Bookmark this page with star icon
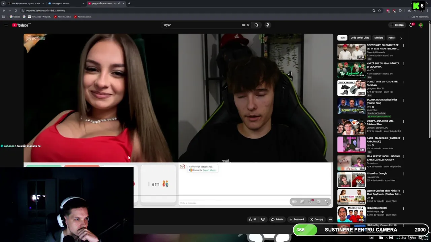The width and height of the screenshot is (431, 242). (379, 10)
